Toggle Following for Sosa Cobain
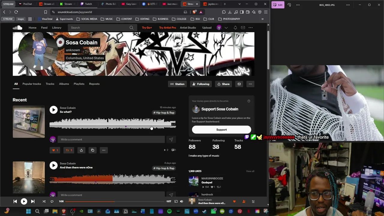The image size is (384, 216). (201, 84)
